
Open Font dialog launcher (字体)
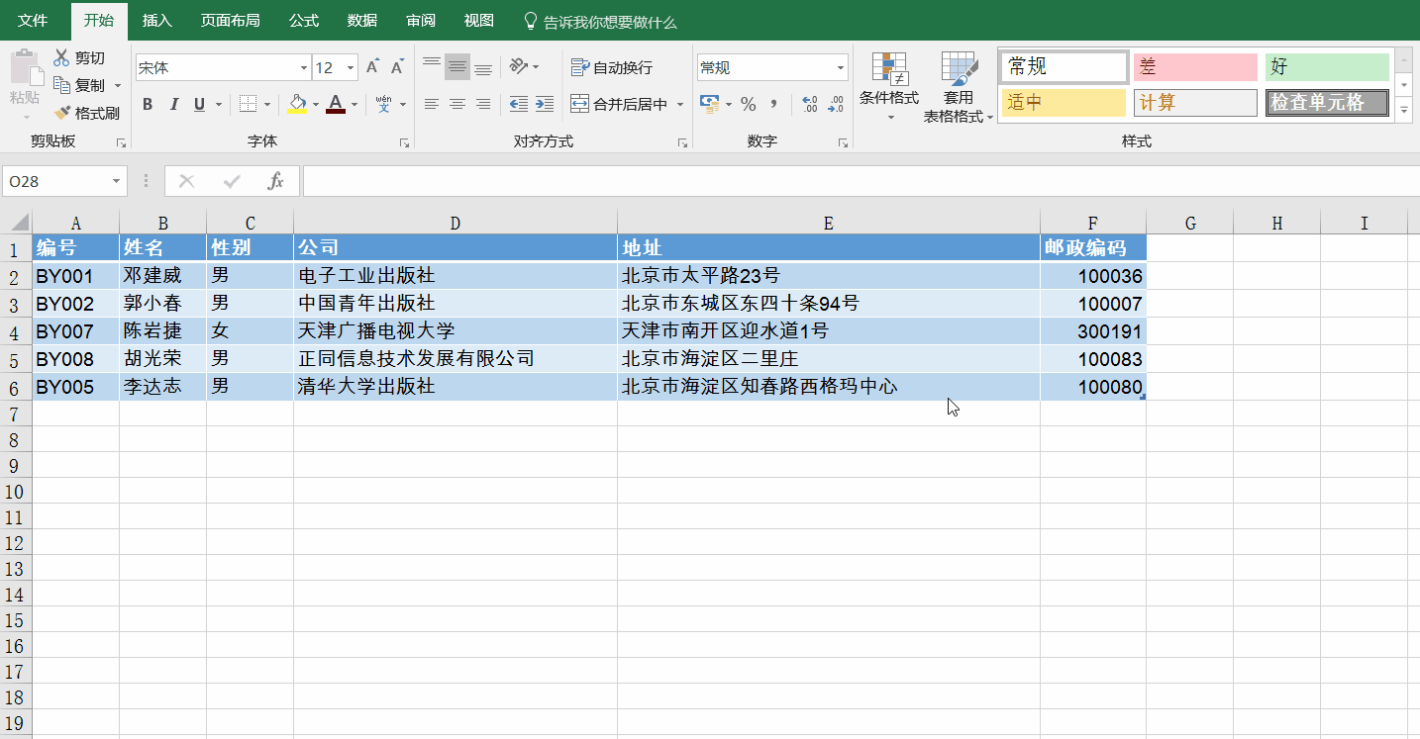404,143
